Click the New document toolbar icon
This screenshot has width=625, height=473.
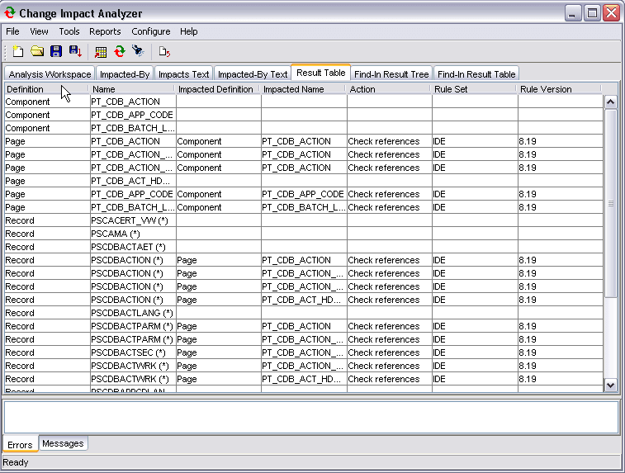point(18,51)
